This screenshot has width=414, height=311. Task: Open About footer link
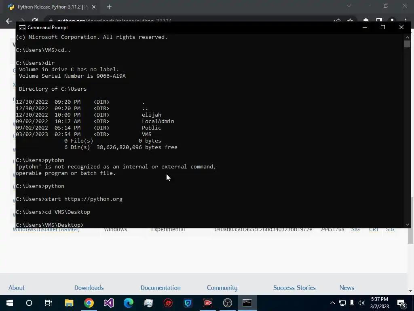coord(16,288)
